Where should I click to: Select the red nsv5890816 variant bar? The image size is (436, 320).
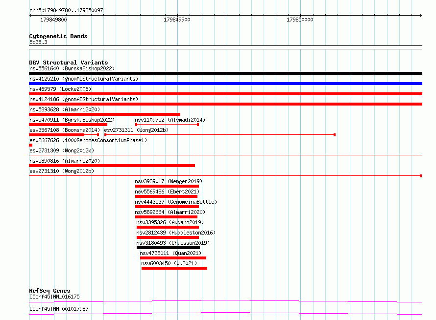coord(112,166)
